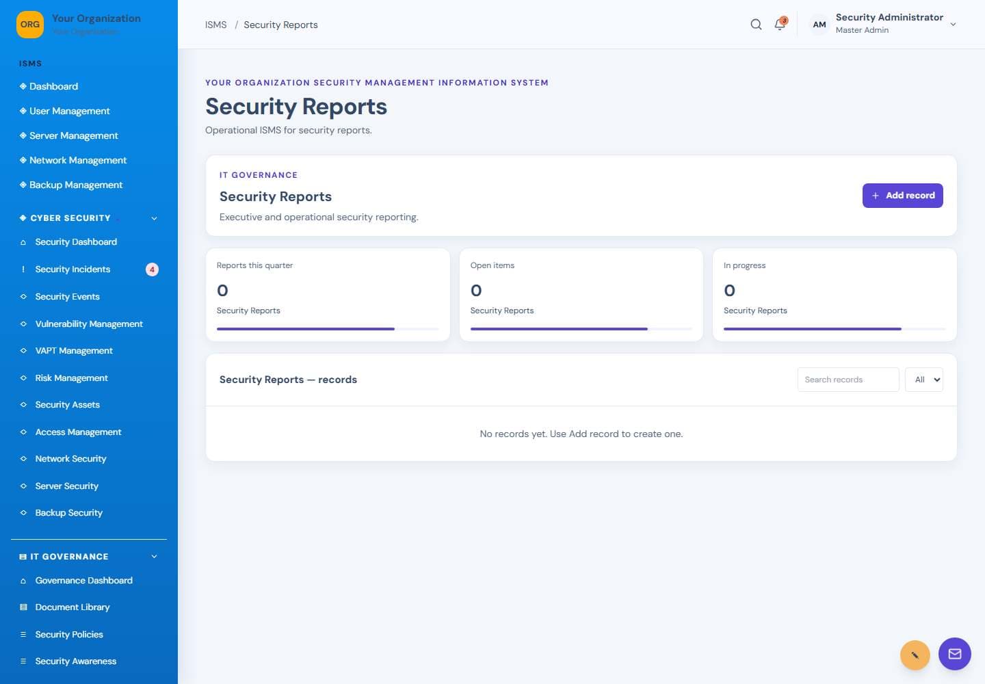Click the Security Incidents exclamation icon
Viewport: 985px width, 684px height.
[23, 269]
